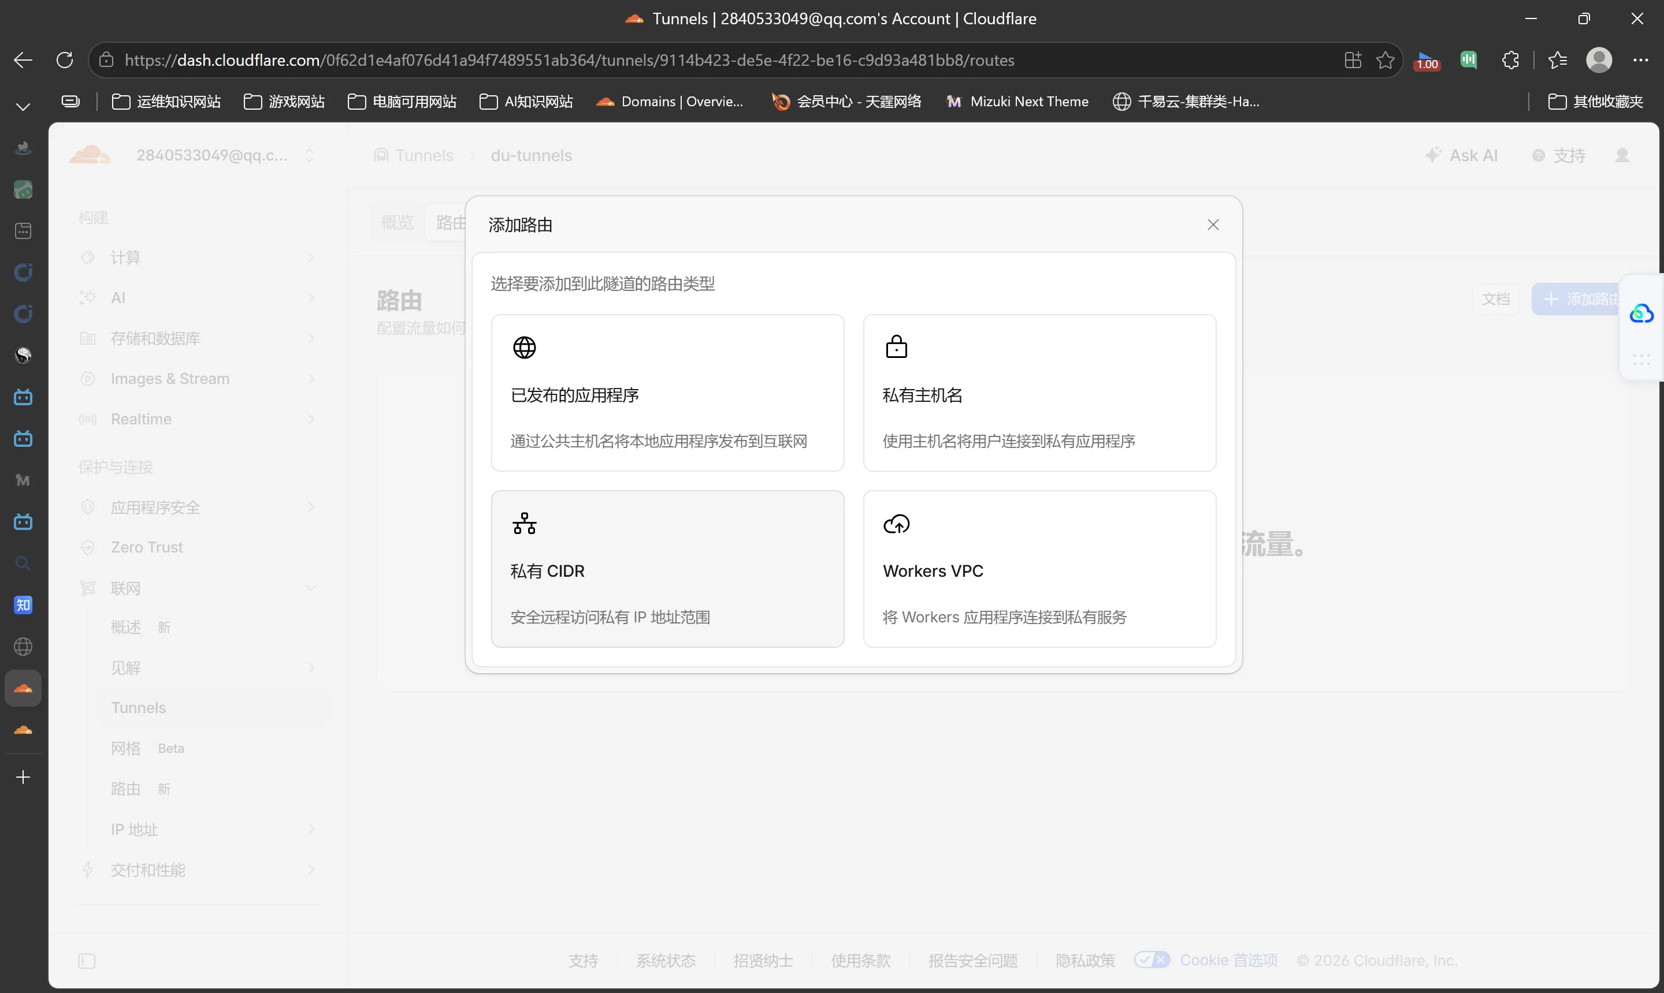Expand the 计算 sidebar section
1664x993 pixels.
[198, 257]
